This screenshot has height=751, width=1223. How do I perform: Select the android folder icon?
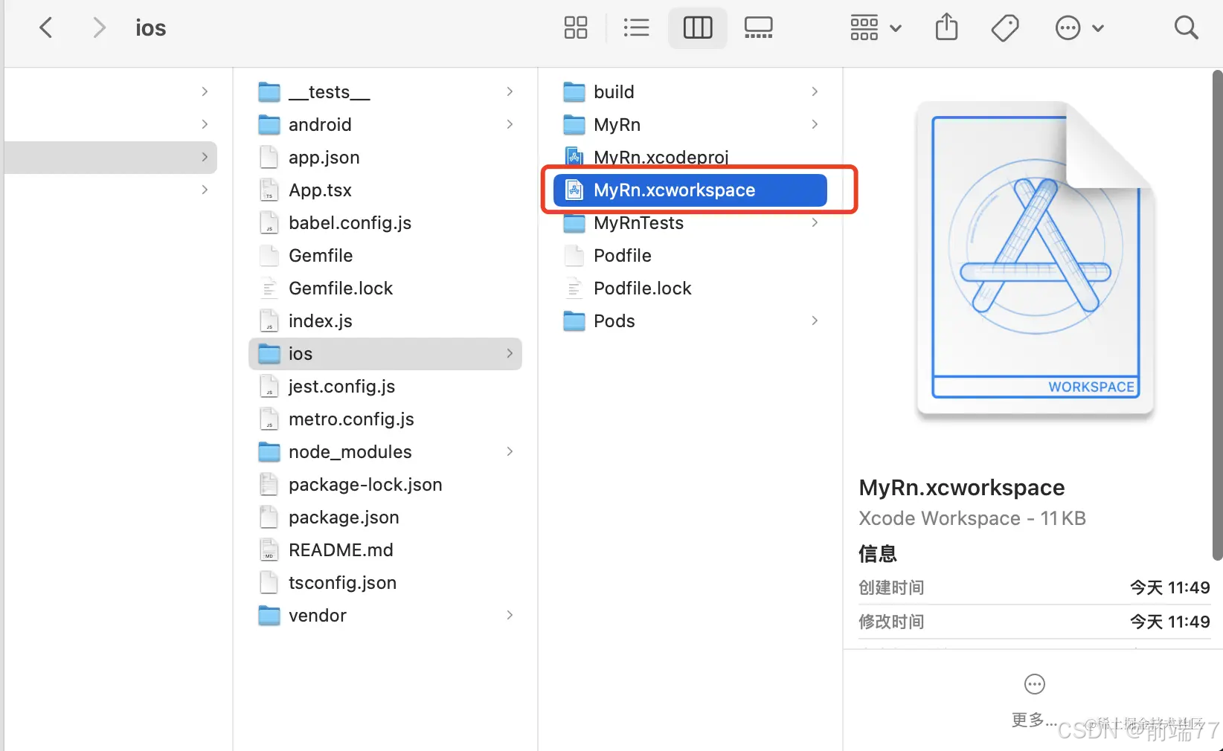269,125
